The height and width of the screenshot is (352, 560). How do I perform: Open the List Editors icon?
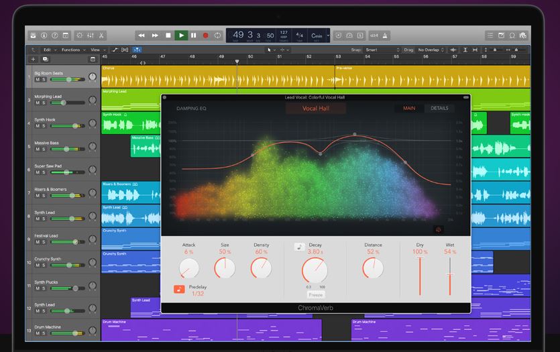click(x=490, y=35)
